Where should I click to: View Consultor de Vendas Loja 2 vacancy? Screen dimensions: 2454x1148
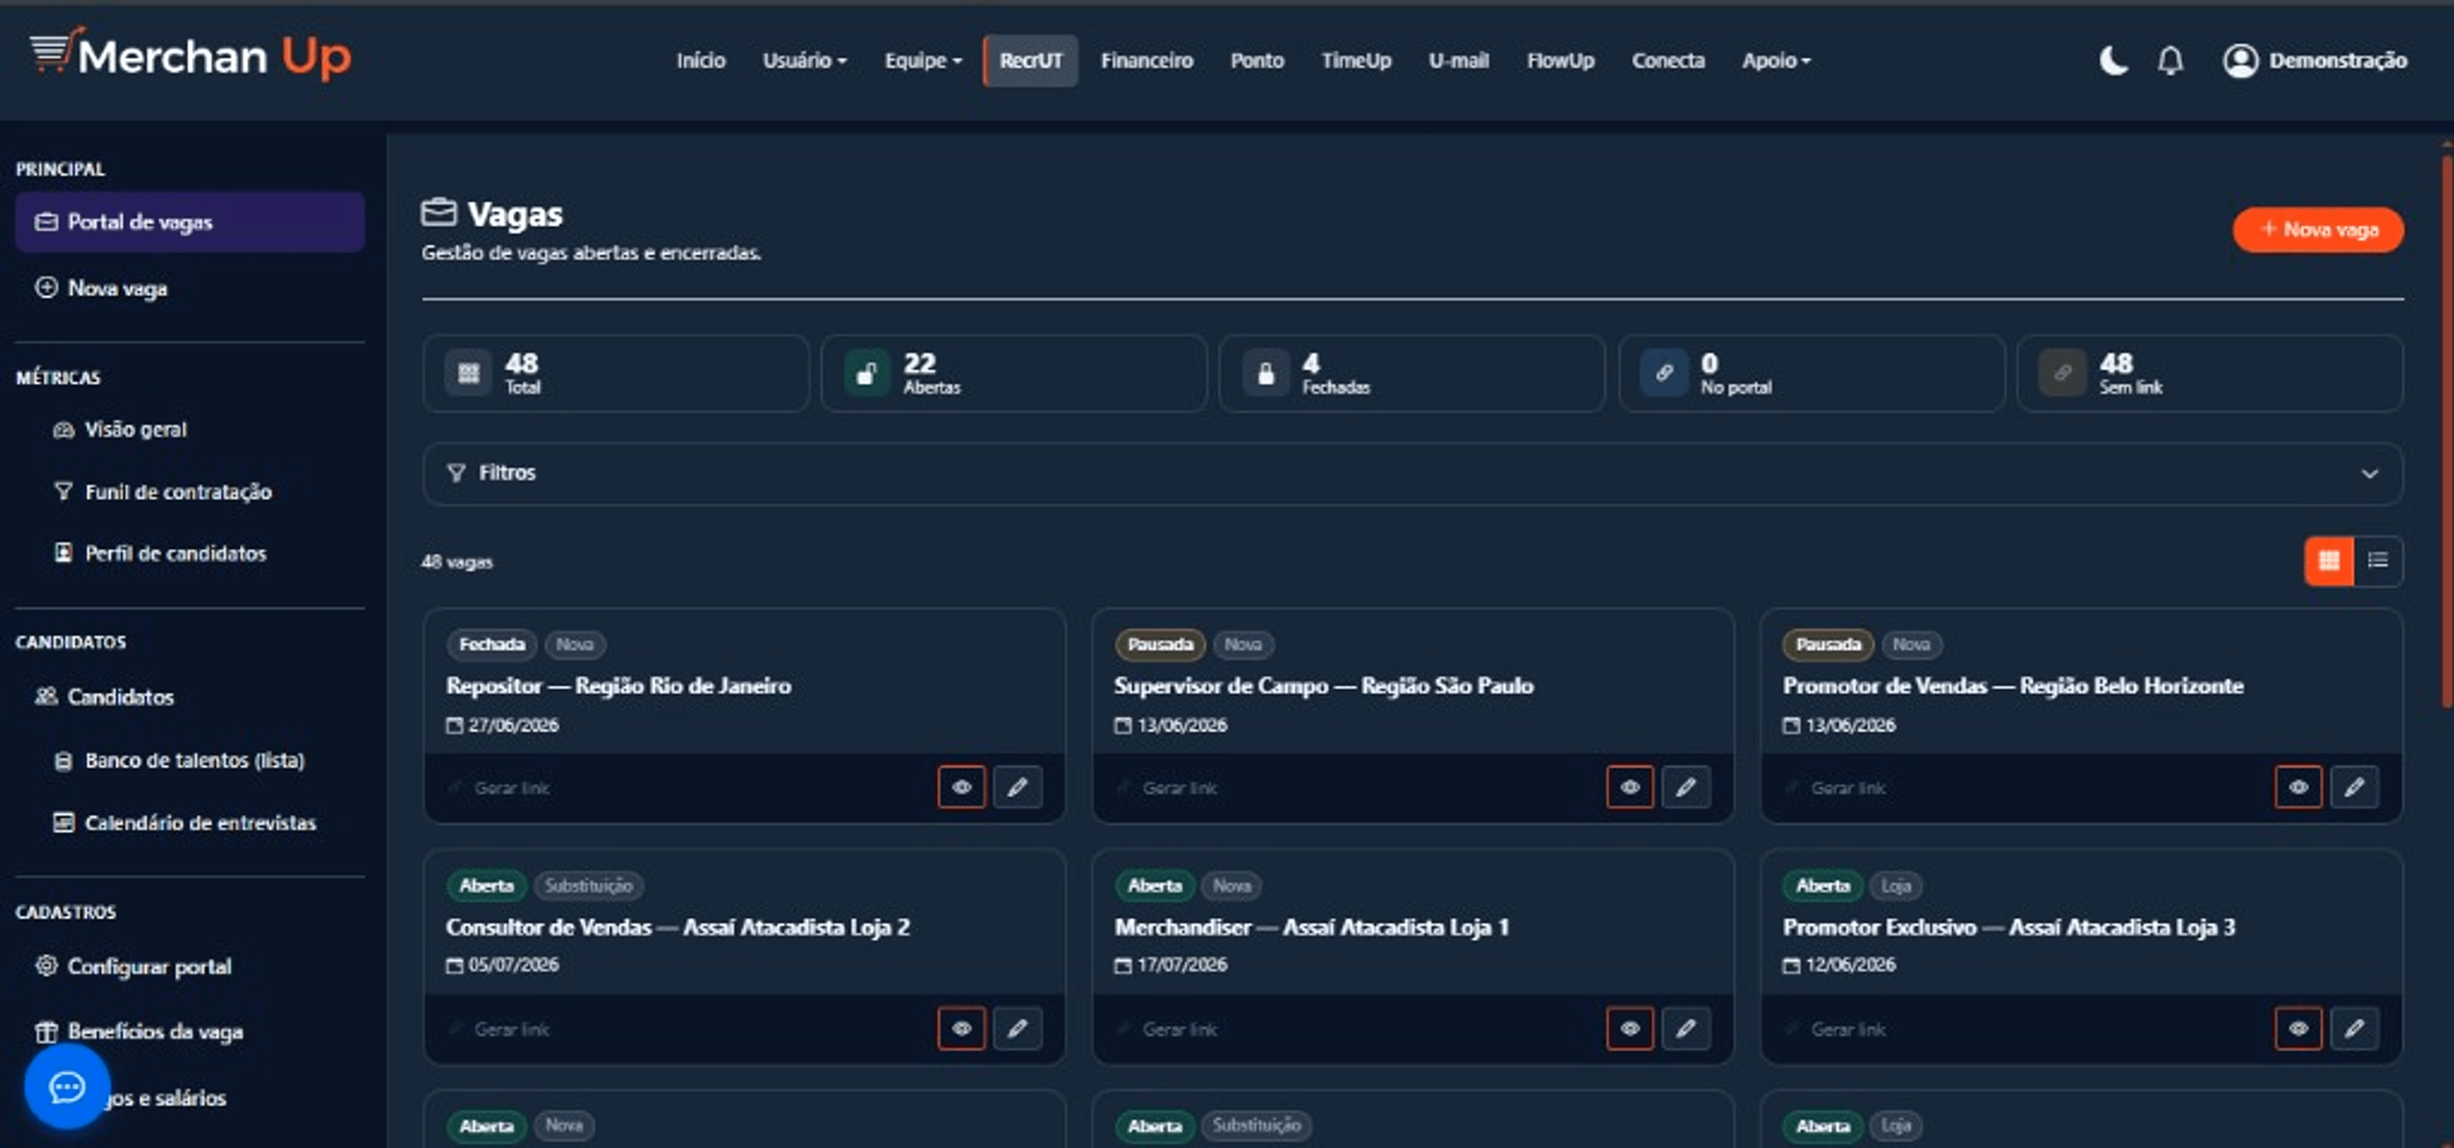(961, 1028)
